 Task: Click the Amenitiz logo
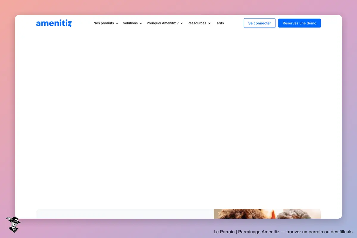coord(54,23)
